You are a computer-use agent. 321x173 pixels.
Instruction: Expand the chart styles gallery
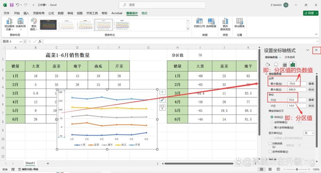[x=188, y=29]
